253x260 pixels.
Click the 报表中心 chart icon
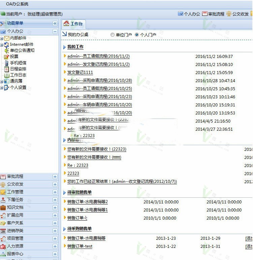tap(3, 254)
